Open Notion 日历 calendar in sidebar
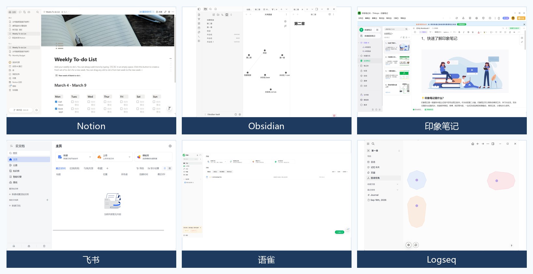 (x=17, y=82)
